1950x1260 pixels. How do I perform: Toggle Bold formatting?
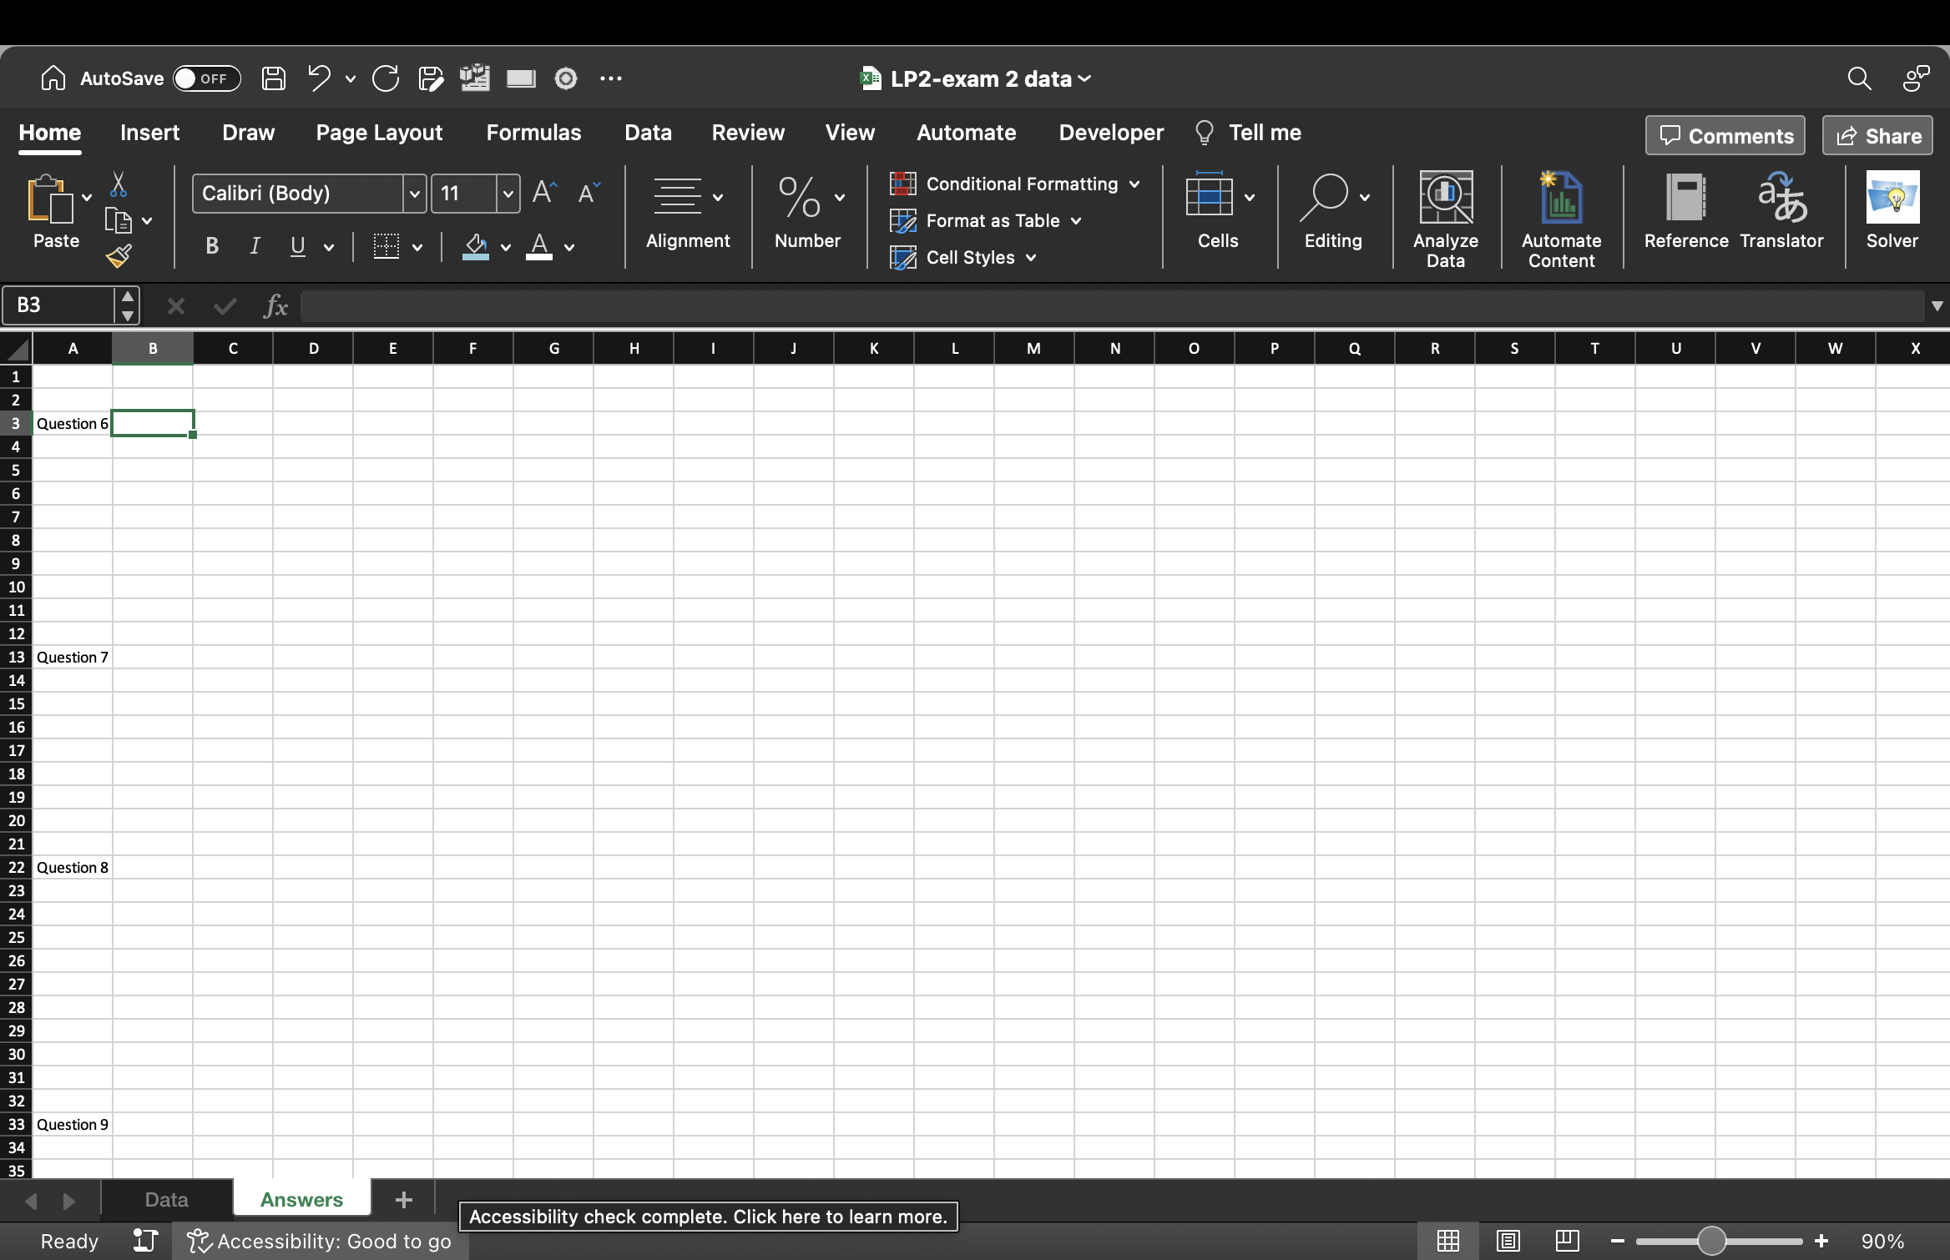click(x=212, y=246)
